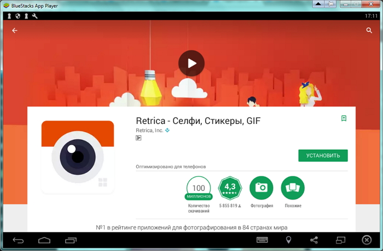Tap the 3+ age rating badge

(x=138, y=138)
